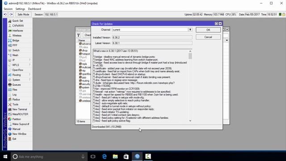Toggle Safe Mode
This screenshot has height=161, width=286.
coord(23,14)
